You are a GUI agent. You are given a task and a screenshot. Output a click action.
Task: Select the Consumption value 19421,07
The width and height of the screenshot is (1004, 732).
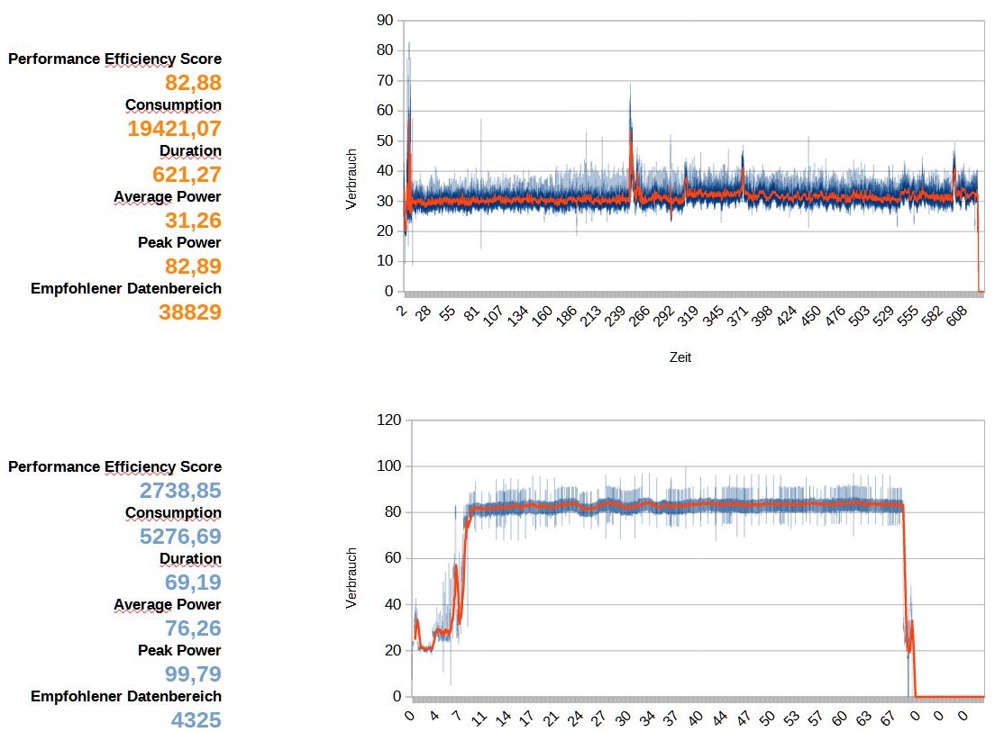pyautogui.click(x=174, y=129)
